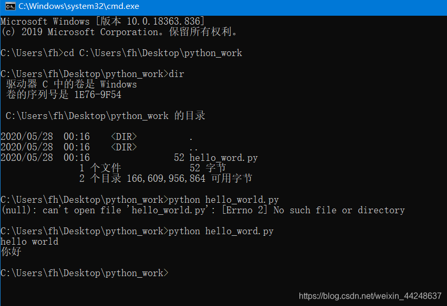Click the 2019 Microsoft Corporation copyright line
The height and width of the screenshot is (306, 447).
119,32
